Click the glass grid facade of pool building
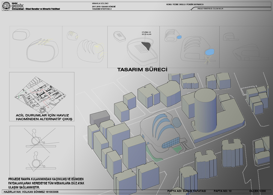273x195 pixels. pos(170,143)
